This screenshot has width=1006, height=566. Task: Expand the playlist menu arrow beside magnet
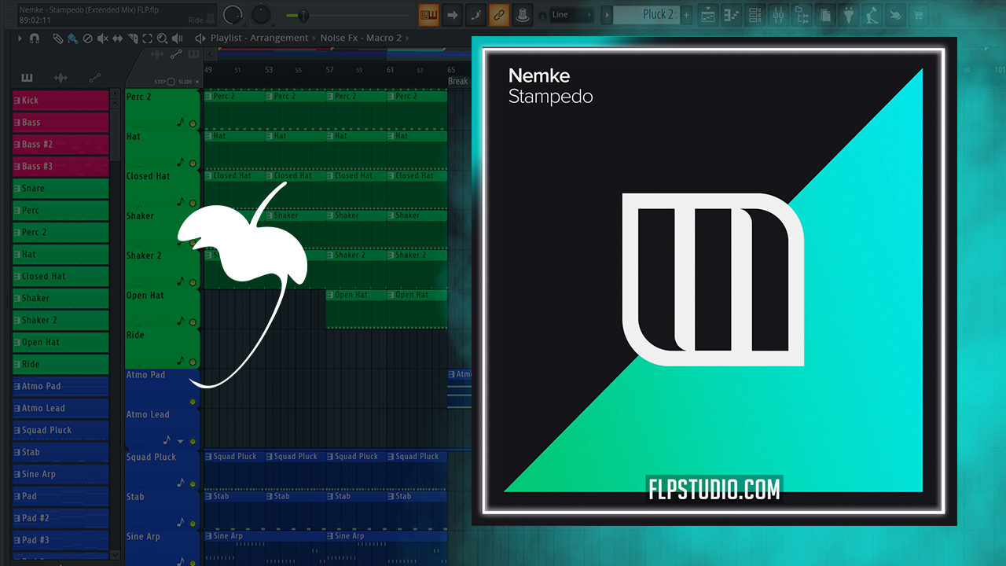(19, 38)
